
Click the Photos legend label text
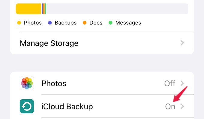33,23
